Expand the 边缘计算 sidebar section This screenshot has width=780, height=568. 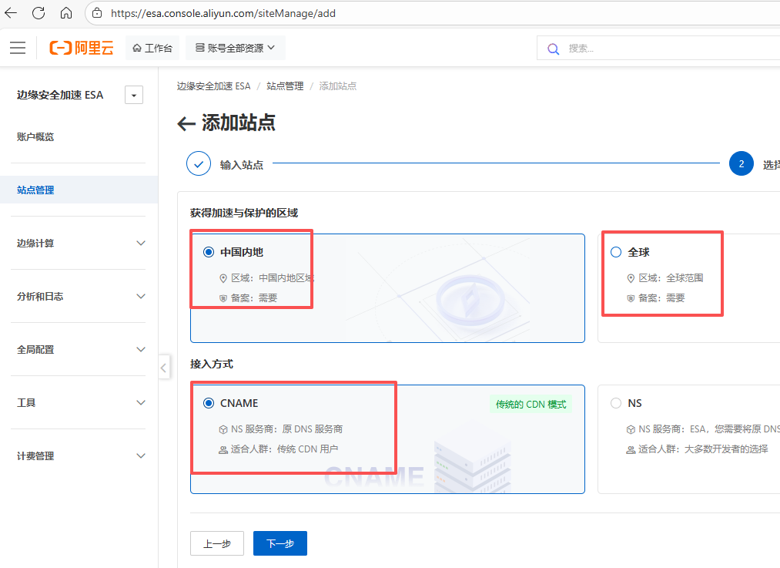click(x=80, y=243)
